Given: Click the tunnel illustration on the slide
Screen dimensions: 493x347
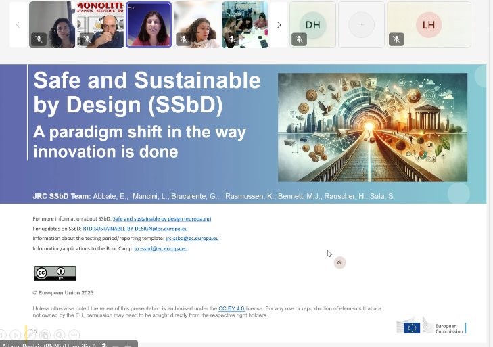Looking at the screenshot, I should point(372,127).
